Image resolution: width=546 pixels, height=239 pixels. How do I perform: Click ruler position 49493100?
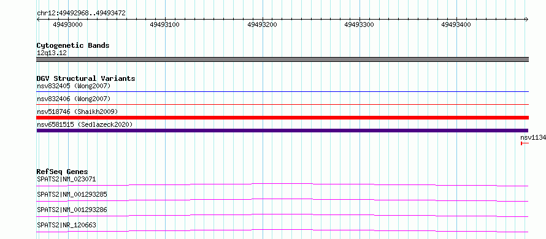pyautogui.click(x=164, y=25)
